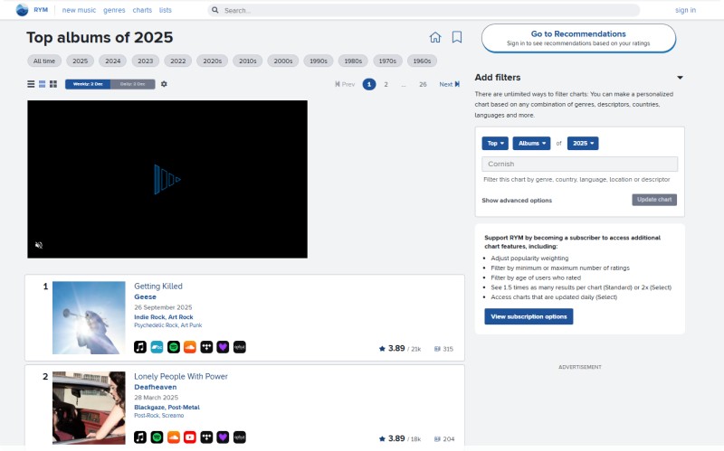This screenshot has height=451, width=724.
Task: Open Getting Killed on Bandcamp
Action: click(x=157, y=347)
